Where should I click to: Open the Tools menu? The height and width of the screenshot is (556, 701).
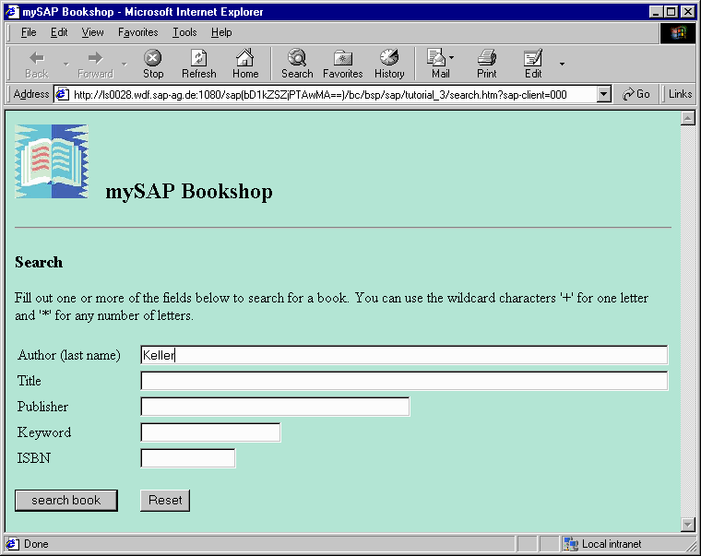click(x=184, y=32)
